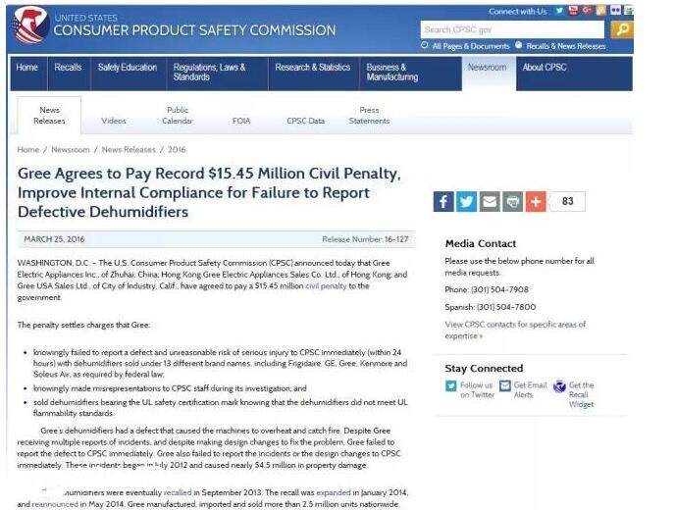
Task: Open the Recalls menu
Action: tap(68, 74)
